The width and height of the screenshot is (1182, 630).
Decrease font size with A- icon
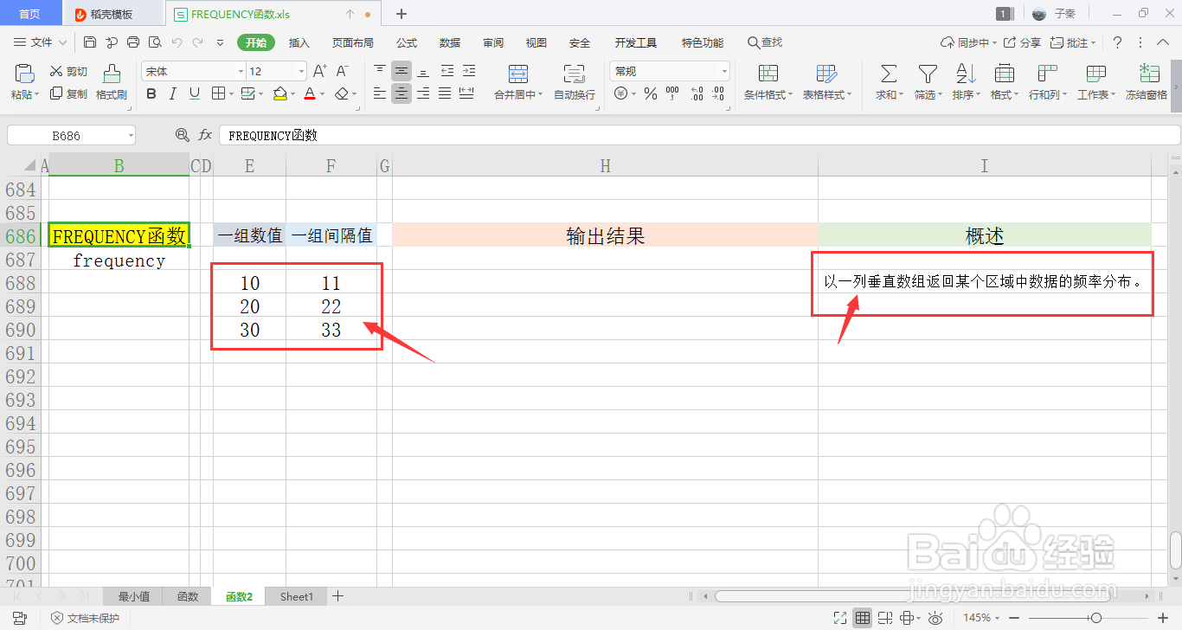[x=342, y=72]
